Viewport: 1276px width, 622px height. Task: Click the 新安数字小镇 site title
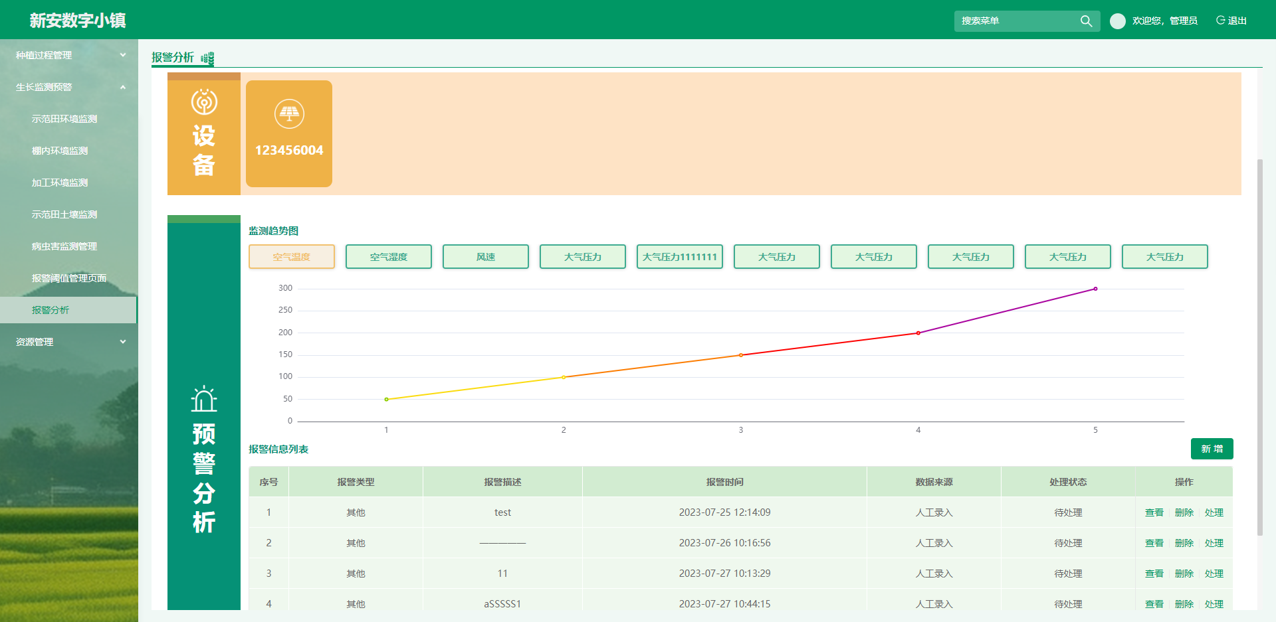coord(78,21)
